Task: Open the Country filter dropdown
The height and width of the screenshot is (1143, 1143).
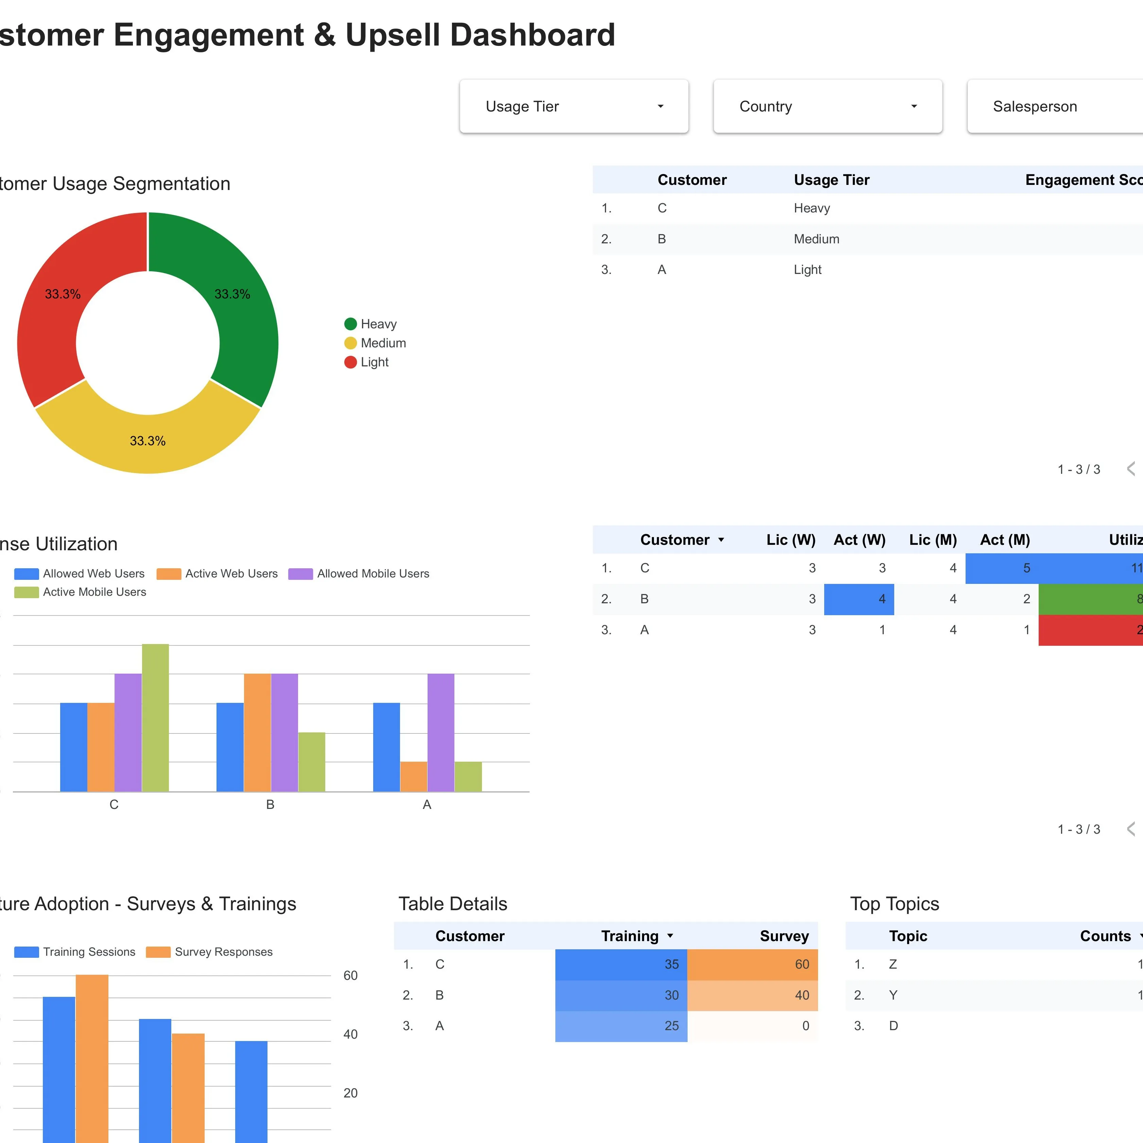Action: coord(828,106)
